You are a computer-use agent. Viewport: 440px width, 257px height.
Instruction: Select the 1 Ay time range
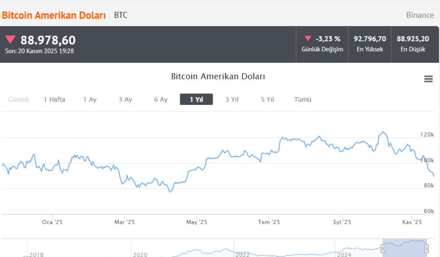pos(90,99)
